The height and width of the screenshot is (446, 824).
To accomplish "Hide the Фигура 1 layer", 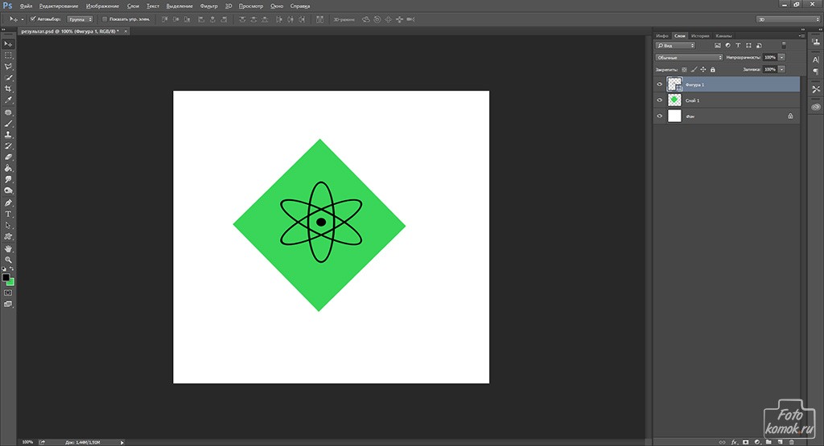I will (x=660, y=84).
